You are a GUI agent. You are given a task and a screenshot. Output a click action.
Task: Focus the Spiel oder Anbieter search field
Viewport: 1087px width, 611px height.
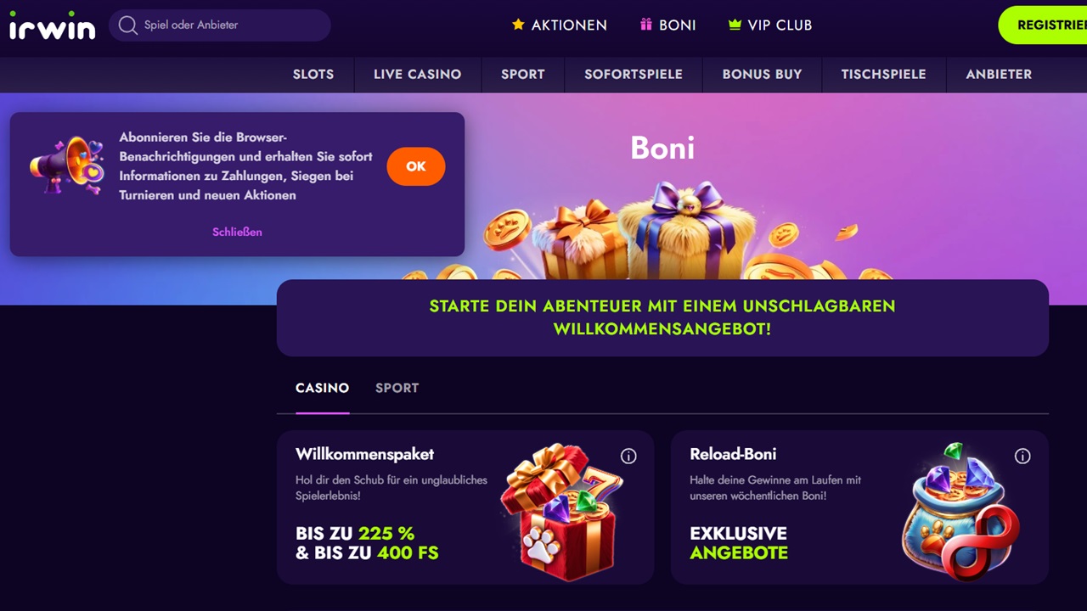point(220,25)
